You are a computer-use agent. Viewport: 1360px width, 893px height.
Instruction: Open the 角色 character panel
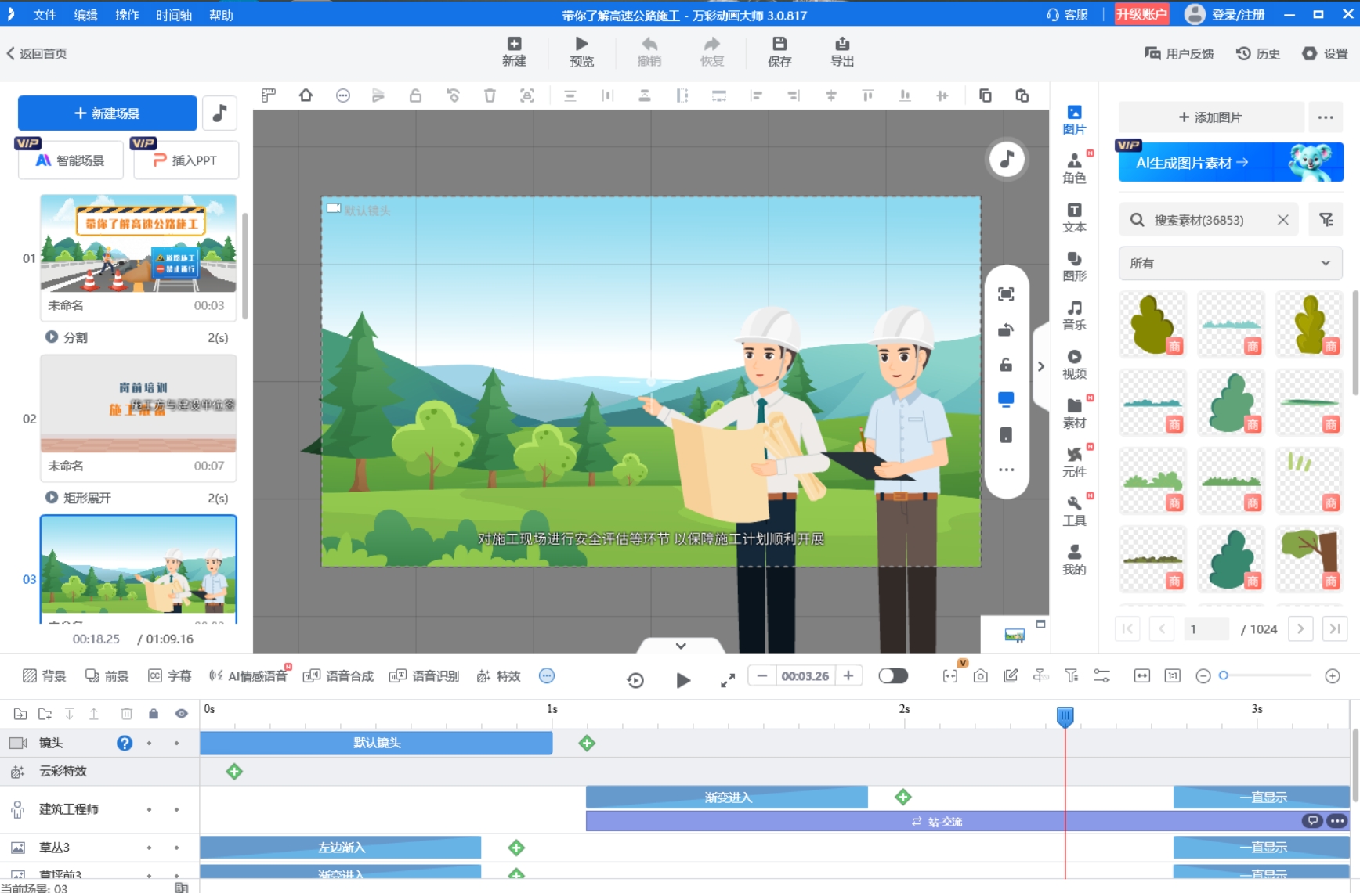[x=1074, y=168]
